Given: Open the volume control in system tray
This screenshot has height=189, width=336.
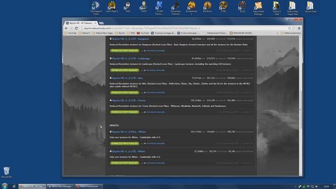Looking at the screenshot, I should click(317, 187).
